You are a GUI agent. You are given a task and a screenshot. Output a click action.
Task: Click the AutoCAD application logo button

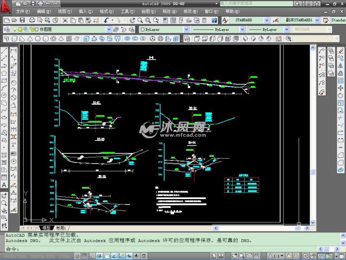click(x=5, y=6)
